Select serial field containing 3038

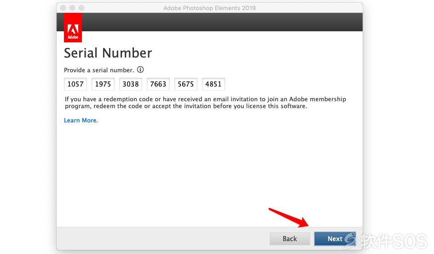pos(131,84)
